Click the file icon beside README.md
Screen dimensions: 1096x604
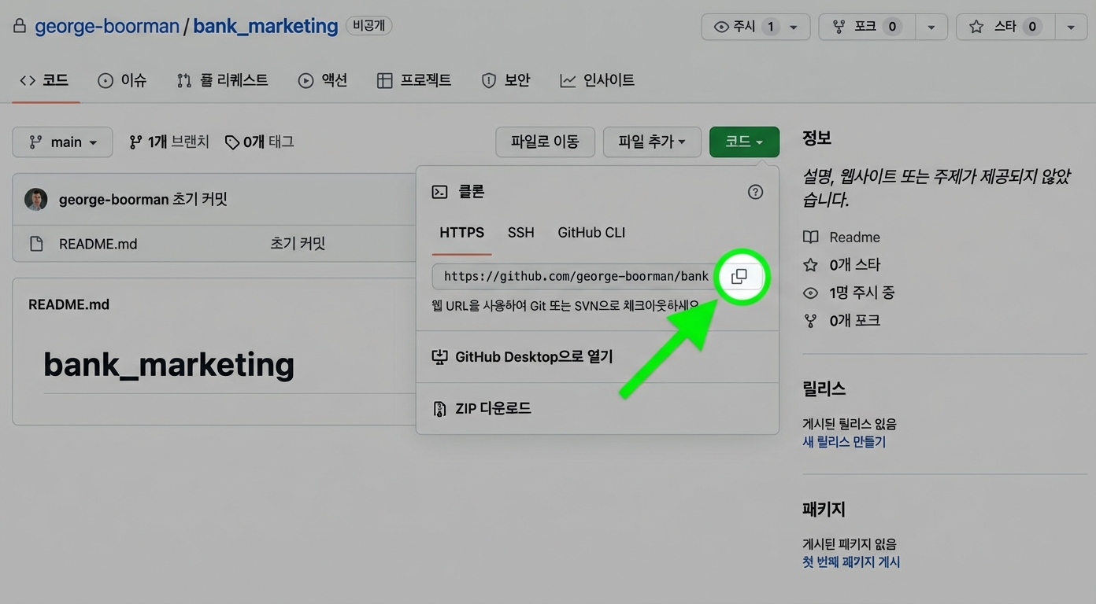pos(36,244)
